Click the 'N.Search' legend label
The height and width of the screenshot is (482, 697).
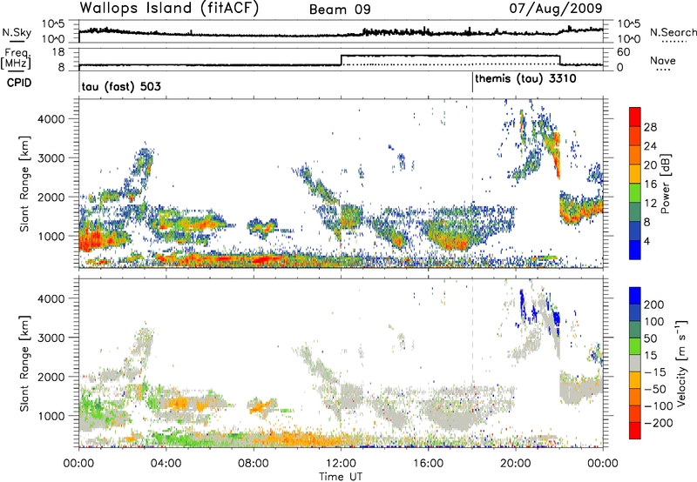tap(673, 32)
